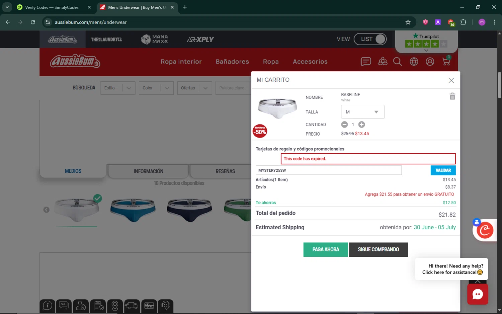502x314 pixels.
Task: Select the white brief thumbnail
Action: point(77,210)
